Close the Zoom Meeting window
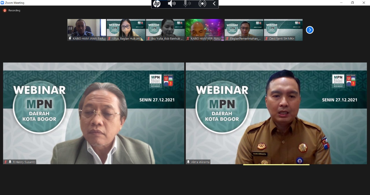Viewport: 370px width, 195px height. pos(364,3)
